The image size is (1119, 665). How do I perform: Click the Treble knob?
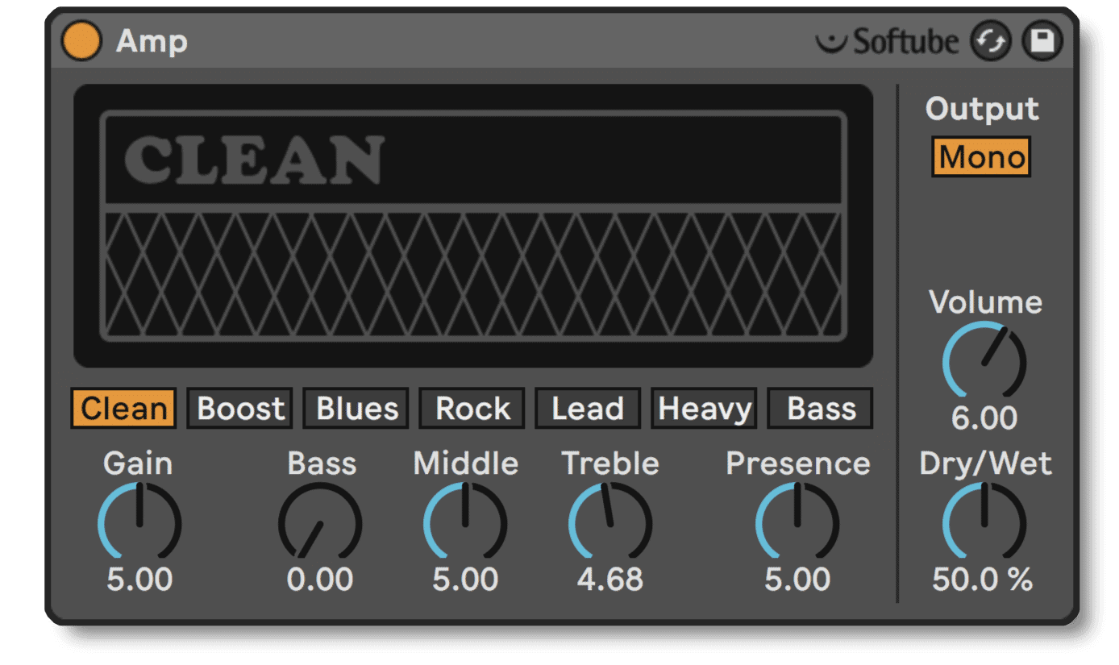[x=610, y=523]
